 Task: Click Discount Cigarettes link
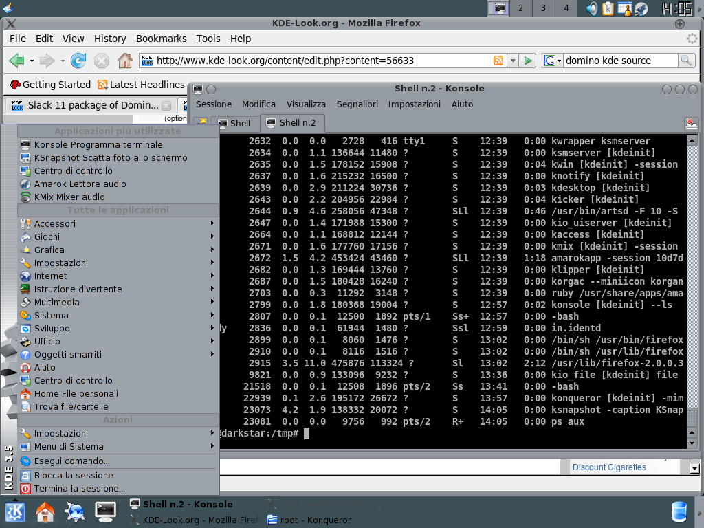[609, 467]
